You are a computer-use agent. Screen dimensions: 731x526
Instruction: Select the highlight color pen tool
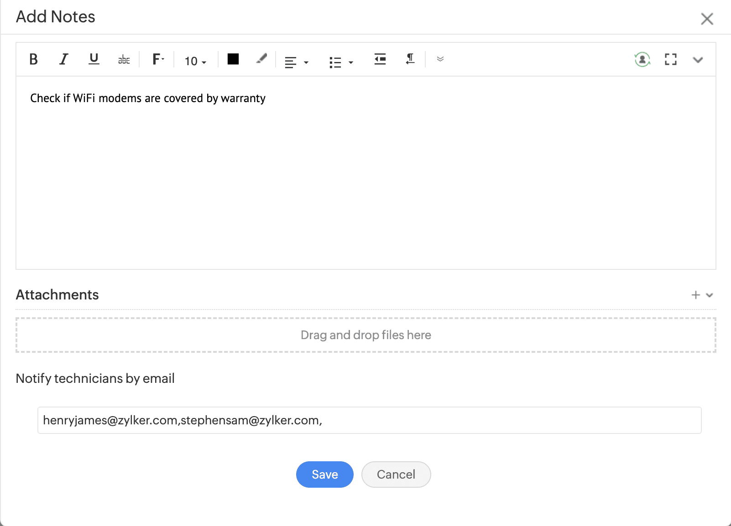[x=261, y=59]
